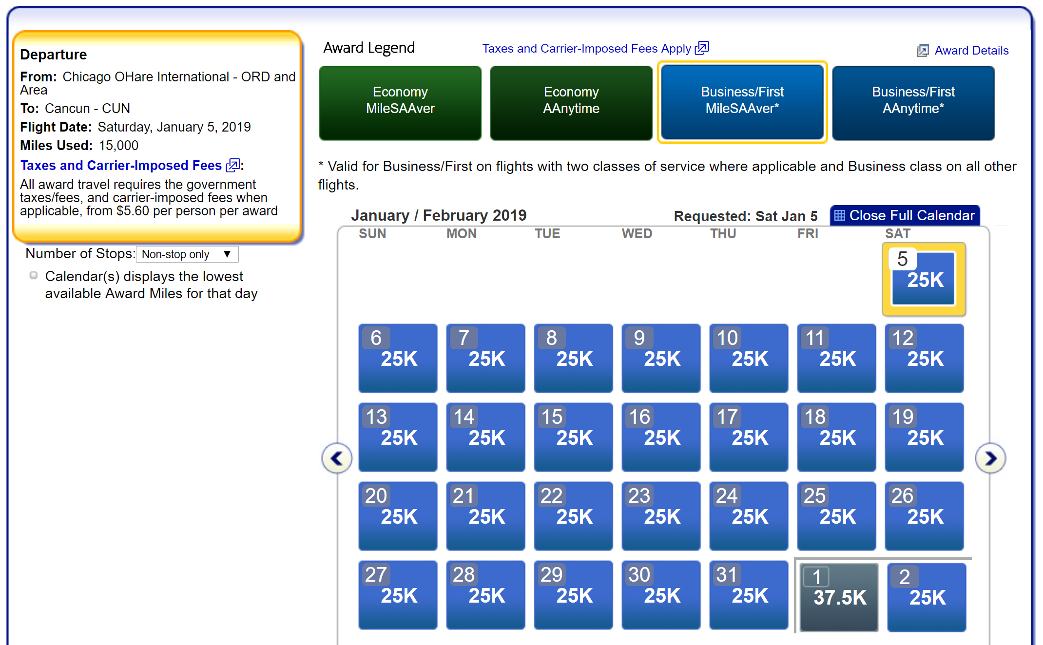Viewport: 1043px width, 645px height.
Task: Click the previous month arrow icon
Action: pyautogui.click(x=337, y=458)
